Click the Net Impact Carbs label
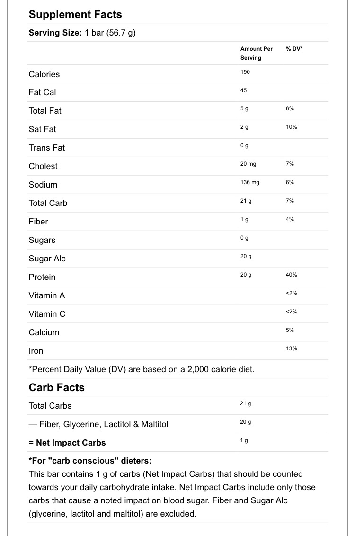355x536 pixels. (67, 443)
